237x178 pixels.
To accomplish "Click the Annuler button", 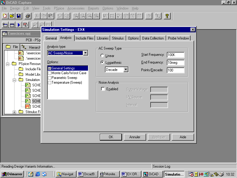I will (135, 137).
